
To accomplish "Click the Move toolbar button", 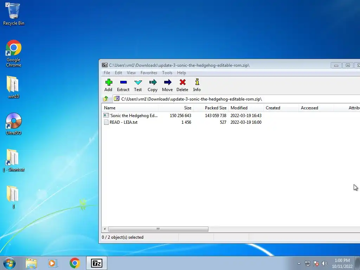I will click(x=167, y=85).
